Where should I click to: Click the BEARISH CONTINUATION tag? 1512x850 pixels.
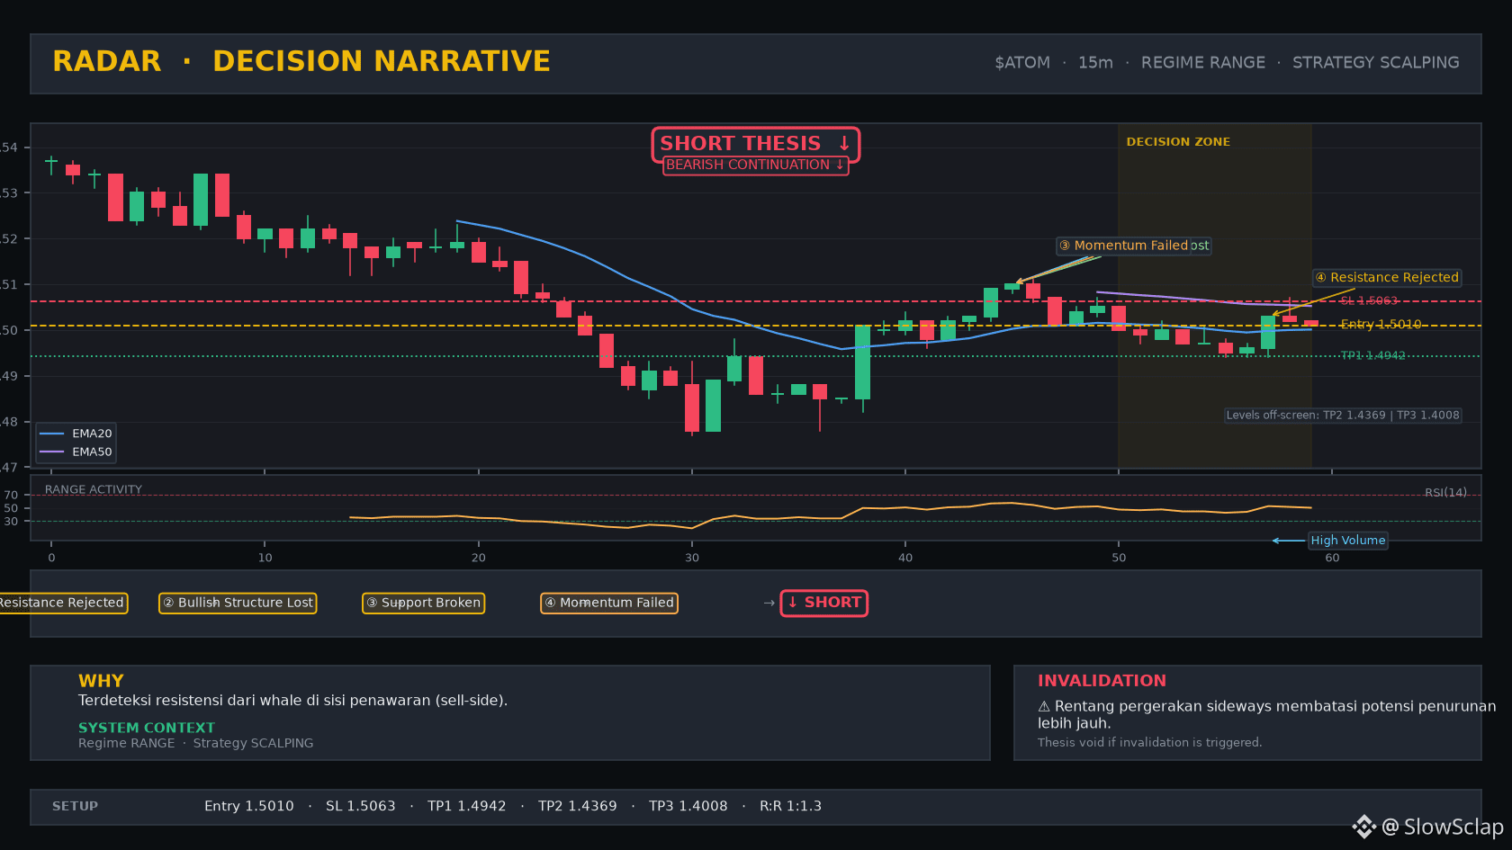[x=756, y=166]
